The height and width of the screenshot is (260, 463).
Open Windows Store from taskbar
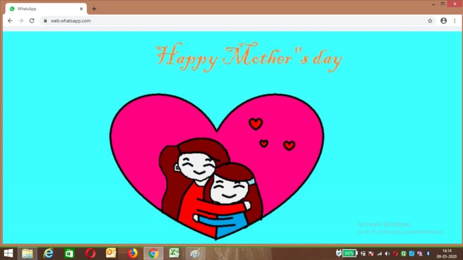click(69, 253)
